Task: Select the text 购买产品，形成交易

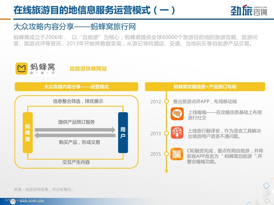Action: tap(79, 142)
